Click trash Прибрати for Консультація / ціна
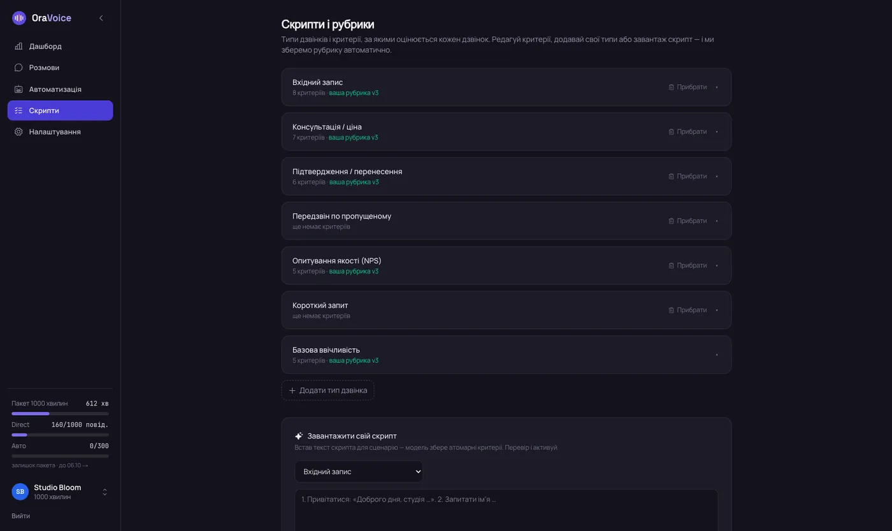 687,132
